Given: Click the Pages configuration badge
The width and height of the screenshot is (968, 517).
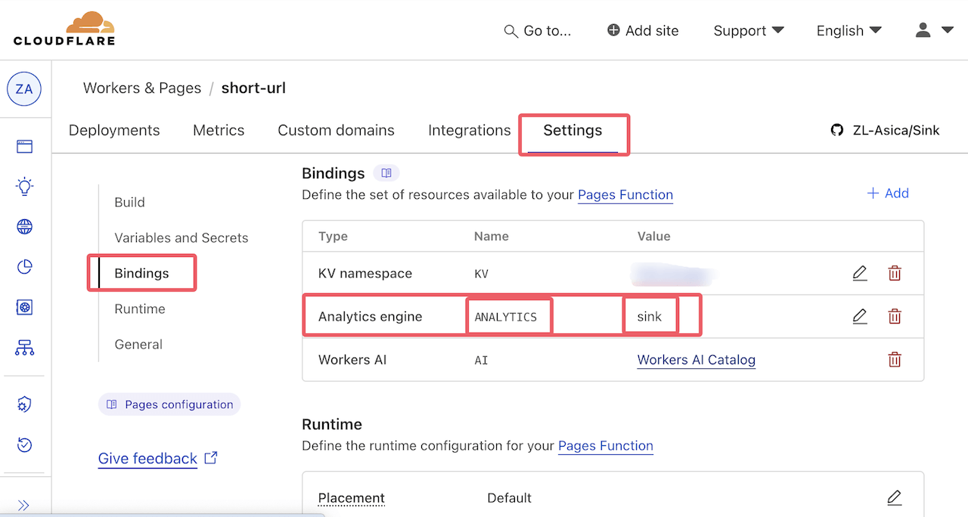Looking at the screenshot, I should 169,404.
